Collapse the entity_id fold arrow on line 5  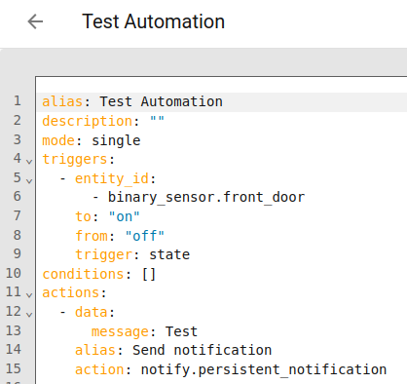pyautogui.click(x=29, y=180)
